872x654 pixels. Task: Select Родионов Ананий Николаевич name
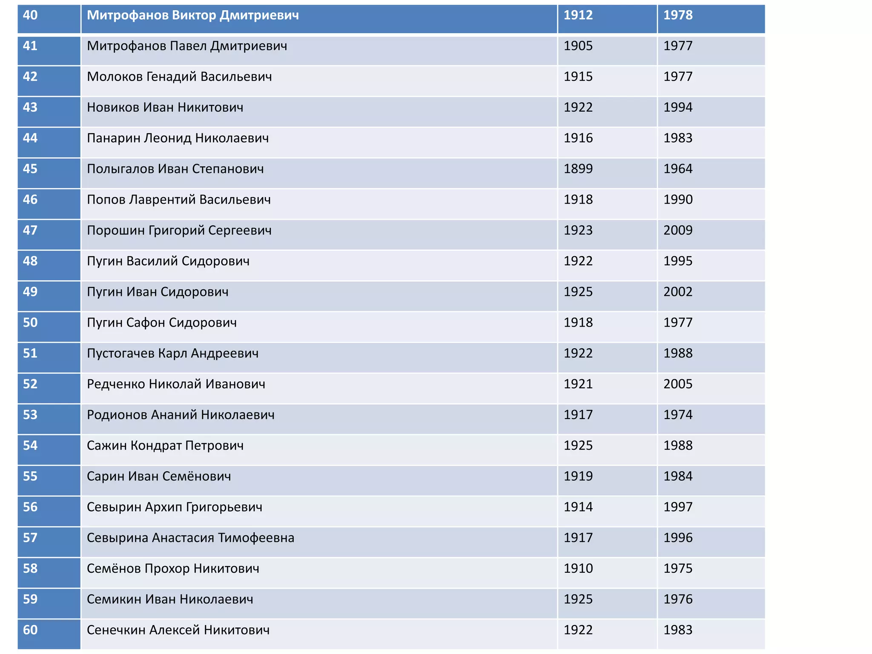tap(181, 415)
